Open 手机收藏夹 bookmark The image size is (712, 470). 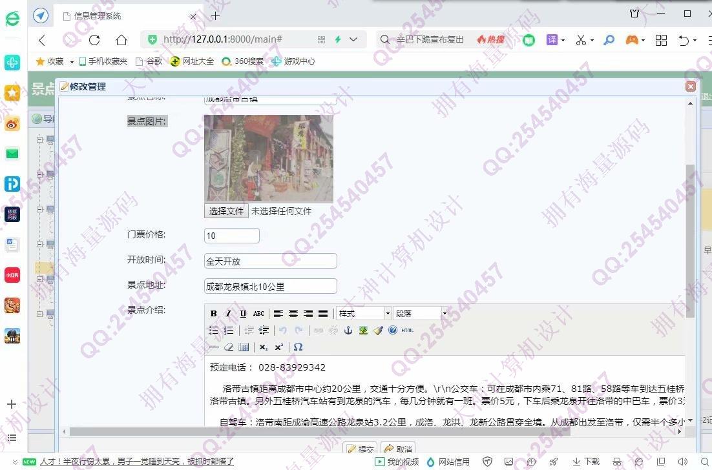pyautogui.click(x=103, y=61)
